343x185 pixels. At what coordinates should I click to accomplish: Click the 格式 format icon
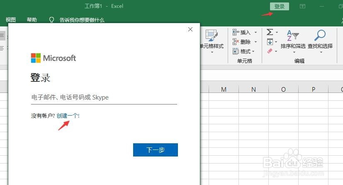(x=236, y=52)
